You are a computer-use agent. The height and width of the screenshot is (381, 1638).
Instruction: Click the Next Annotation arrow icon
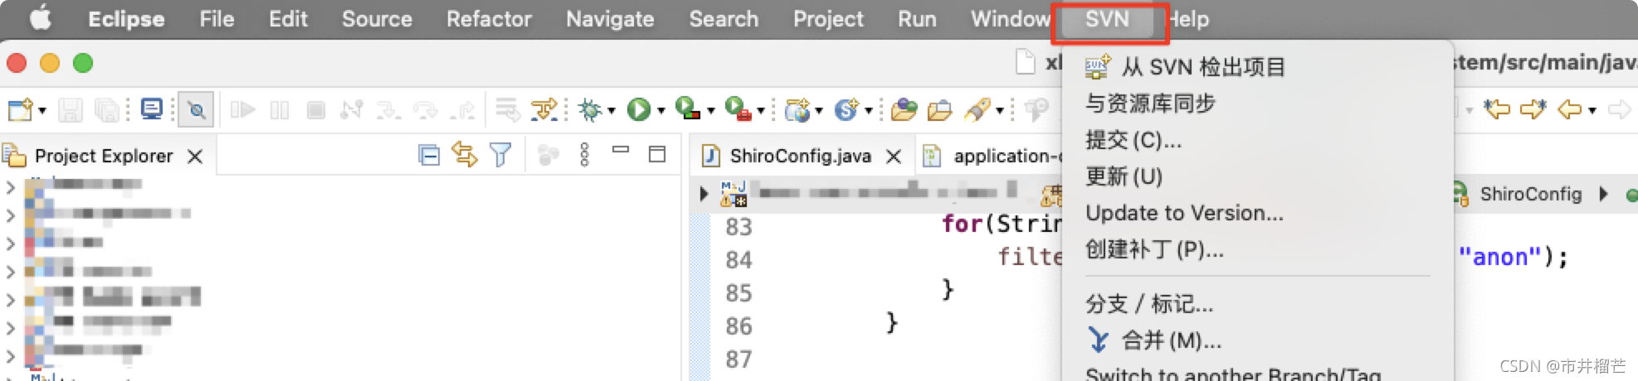(x=1533, y=109)
